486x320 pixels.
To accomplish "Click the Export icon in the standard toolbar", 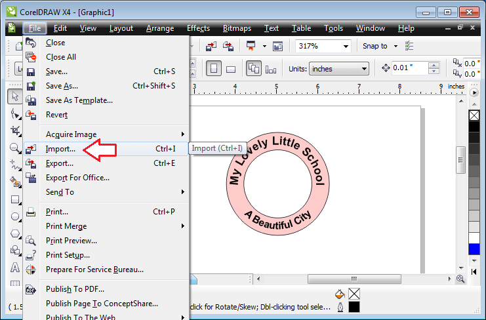I will pyautogui.click(x=228, y=46).
